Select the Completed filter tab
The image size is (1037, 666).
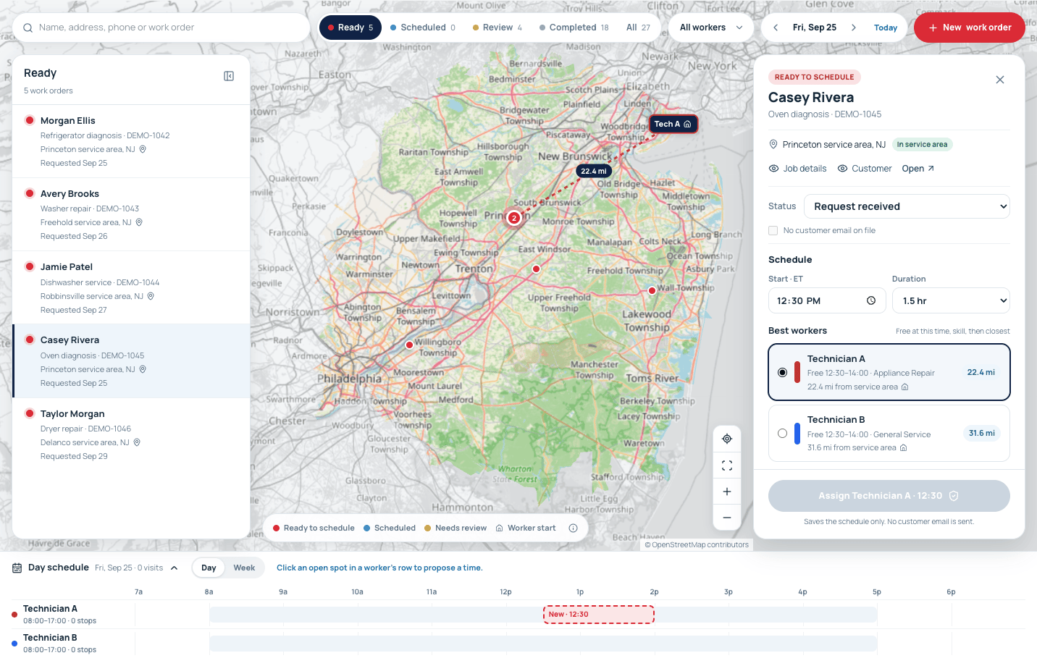(574, 28)
